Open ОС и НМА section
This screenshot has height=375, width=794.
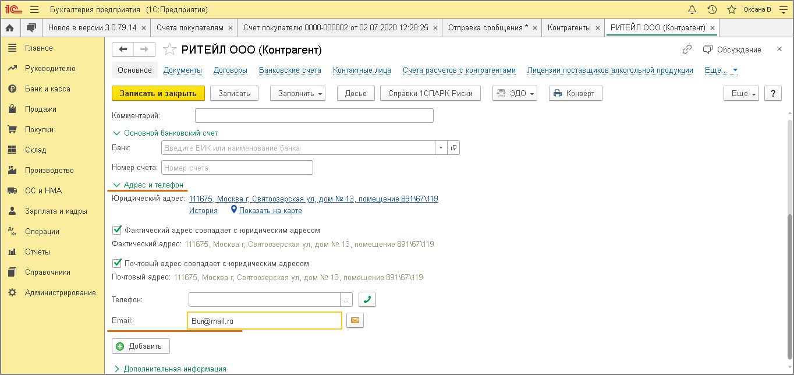click(43, 190)
